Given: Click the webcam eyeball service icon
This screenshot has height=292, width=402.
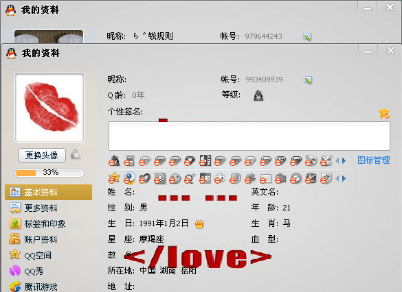Looking at the screenshot, I should tap(129, 178).
